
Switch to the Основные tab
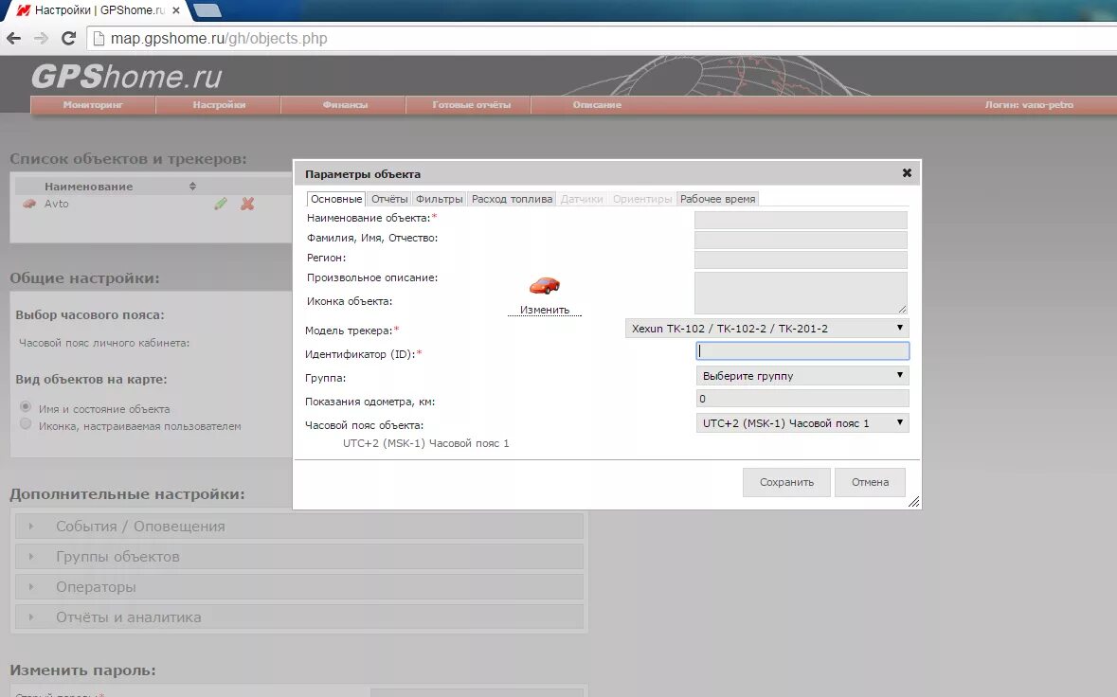(x=336, y=199)
